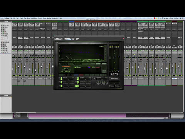Open the AudioSuite menu

pos(34,18)
